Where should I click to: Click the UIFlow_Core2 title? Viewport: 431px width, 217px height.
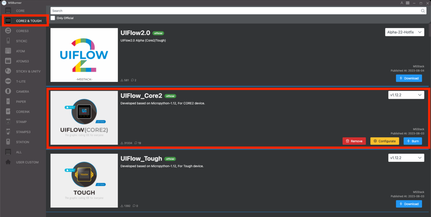point(142,96)
